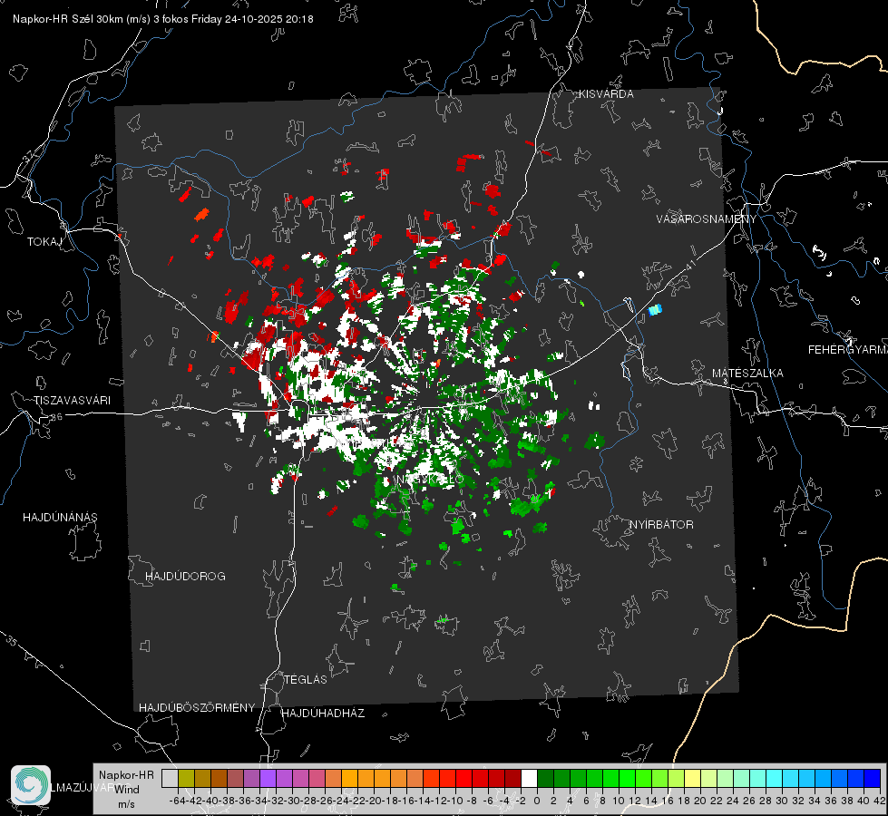The width and height of the screenshot is (888, 816).
Task: Click the gray first swatch of the legend
Action: pyautogui.click(x=170, y=778)
